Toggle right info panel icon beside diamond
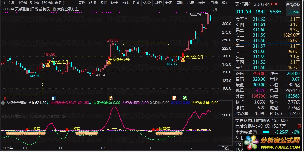 pyautogui.click(x=215, y=9)
